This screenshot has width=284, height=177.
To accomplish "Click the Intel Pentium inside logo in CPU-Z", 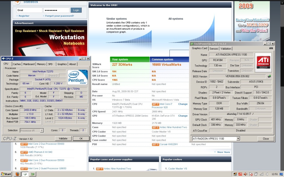I will click(x=78, y=77).
